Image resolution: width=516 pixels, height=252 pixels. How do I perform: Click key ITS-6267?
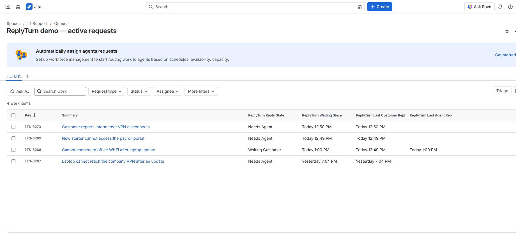33,161
